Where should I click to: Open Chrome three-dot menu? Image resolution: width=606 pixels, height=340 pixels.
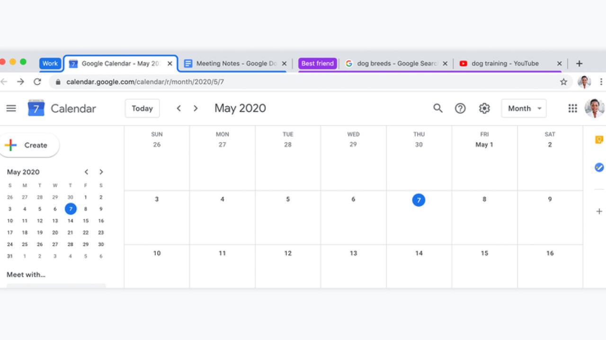[601, 82]
